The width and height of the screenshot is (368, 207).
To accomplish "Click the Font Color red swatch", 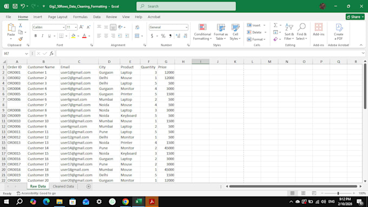I will pos(84,36).
